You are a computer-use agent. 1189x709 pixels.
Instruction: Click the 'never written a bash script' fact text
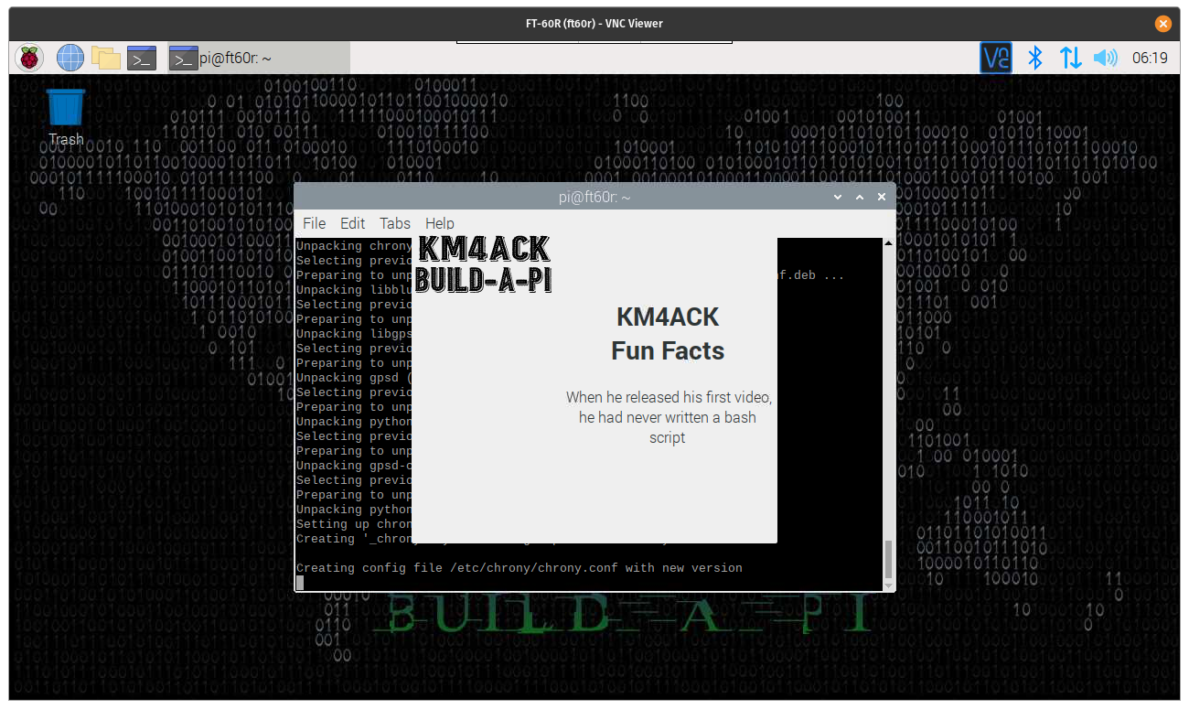[x=668, y=417]
